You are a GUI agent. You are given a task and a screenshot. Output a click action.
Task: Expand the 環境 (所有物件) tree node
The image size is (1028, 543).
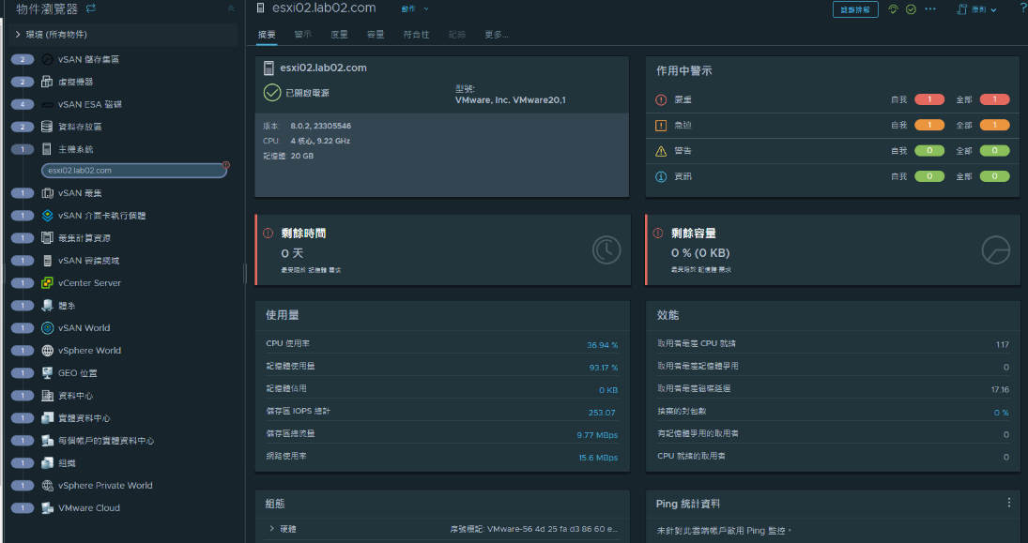(19, 34)
